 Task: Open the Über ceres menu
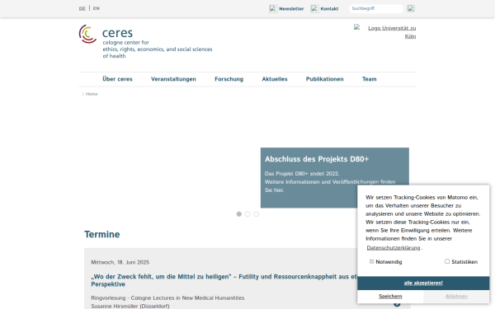117,79
